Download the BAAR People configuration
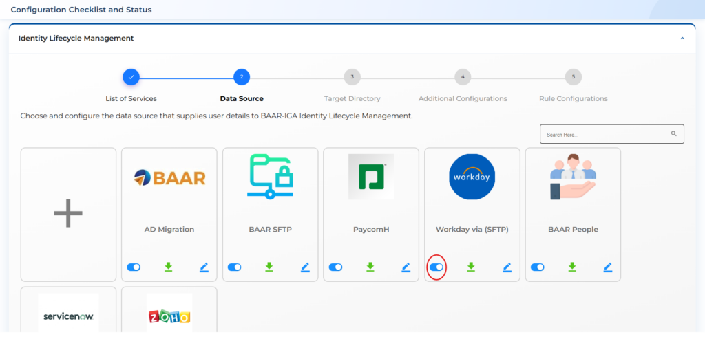Viewport: 705px width, 339px height. coord(572,267)
